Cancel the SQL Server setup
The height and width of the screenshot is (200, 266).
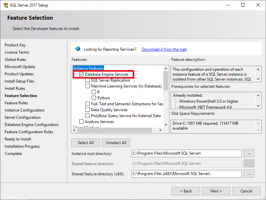click(x=247, y=191)
